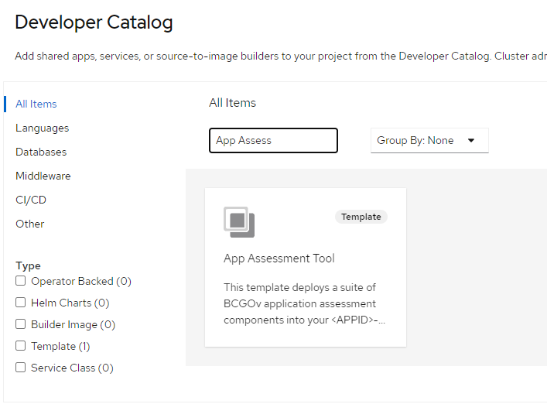Image resolution: width=547 pixels, height=404 pixels.
Task: Go to the CI/CD category
Action: 31,200
